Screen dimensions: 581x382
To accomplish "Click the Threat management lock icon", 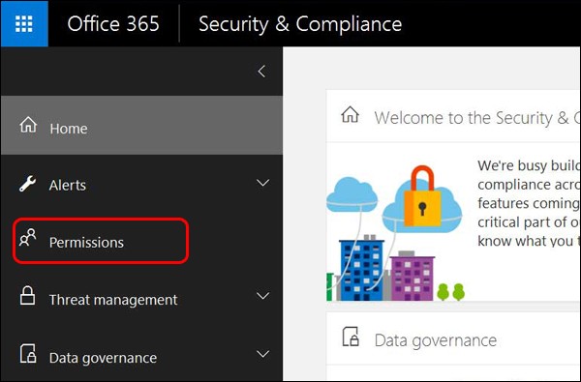I will point(27,295).
